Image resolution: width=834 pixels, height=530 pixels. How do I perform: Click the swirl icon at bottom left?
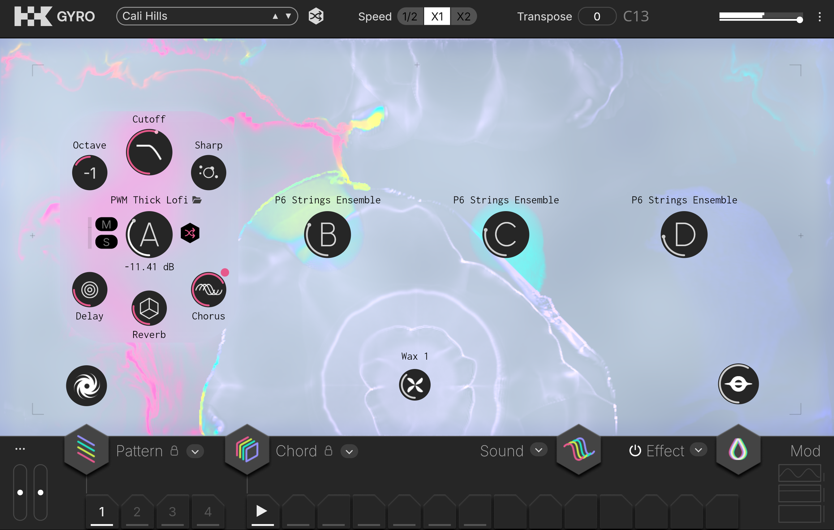point(86,385)
